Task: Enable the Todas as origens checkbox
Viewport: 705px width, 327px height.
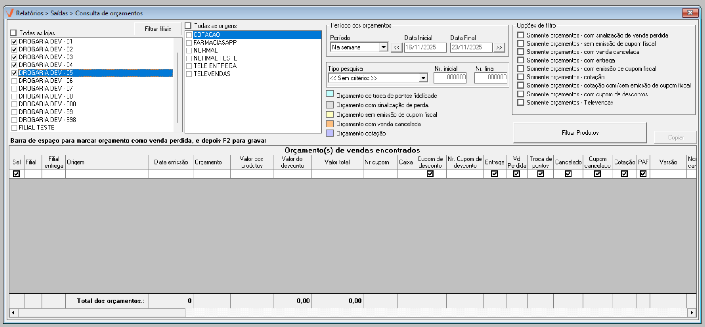Action: [x=188, y=26]
